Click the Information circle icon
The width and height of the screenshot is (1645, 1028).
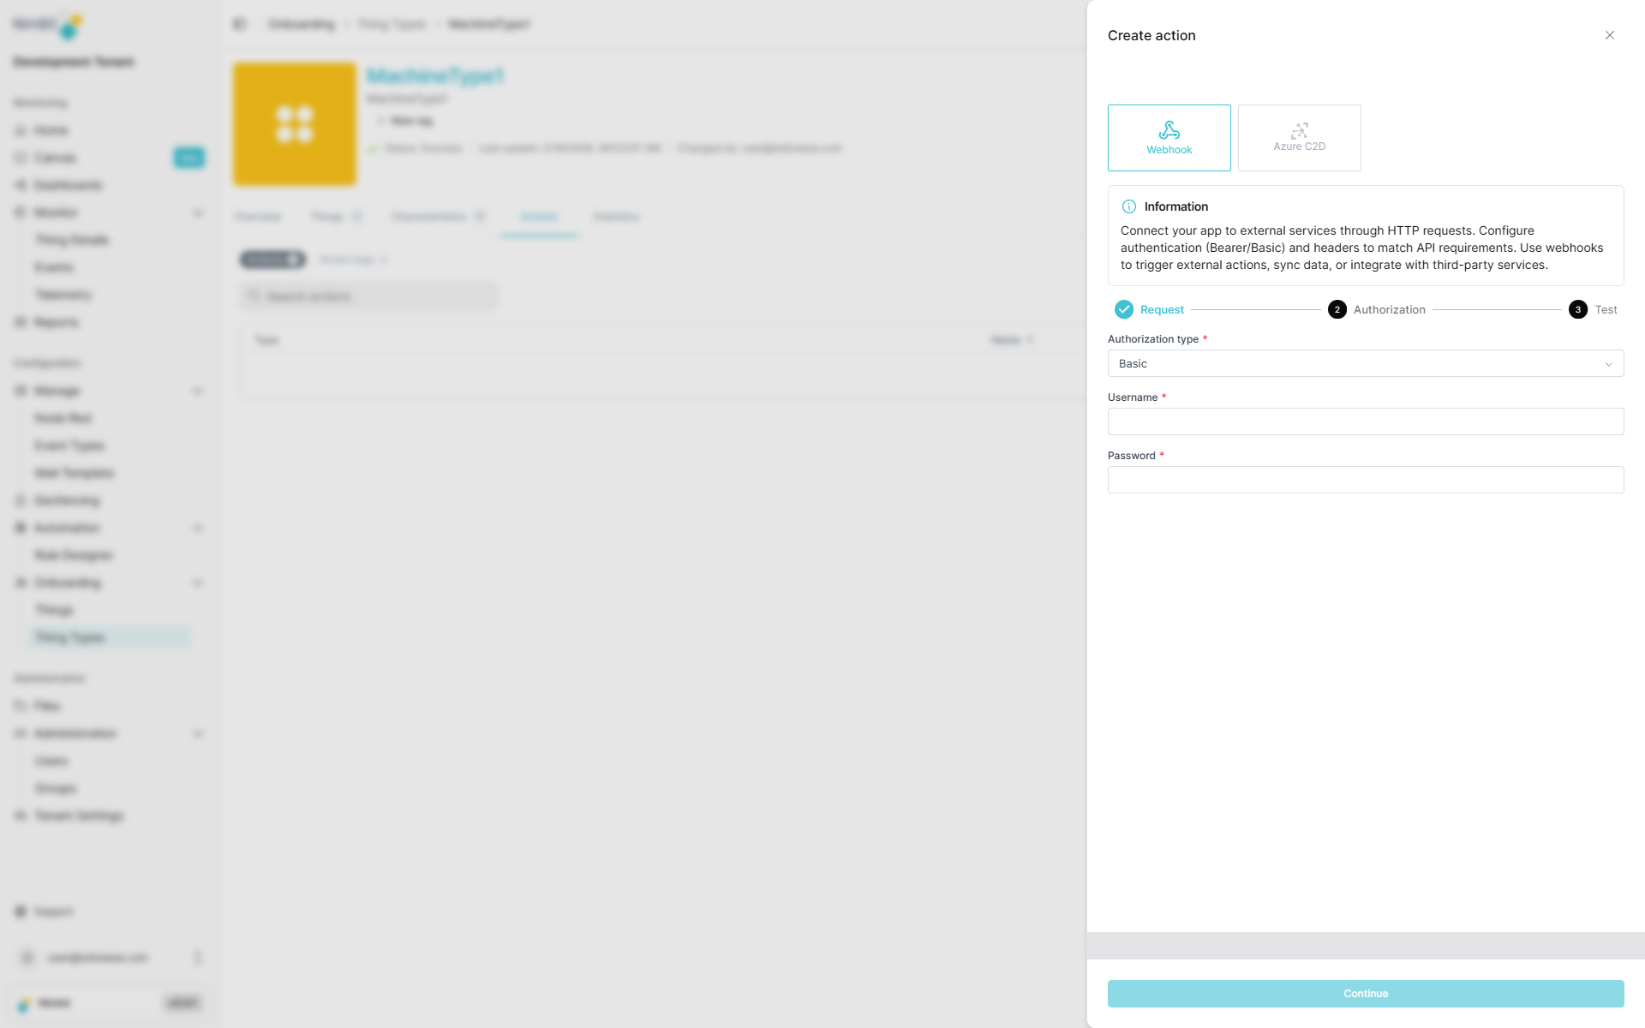pyautogui.click(x=1129, y=206)
